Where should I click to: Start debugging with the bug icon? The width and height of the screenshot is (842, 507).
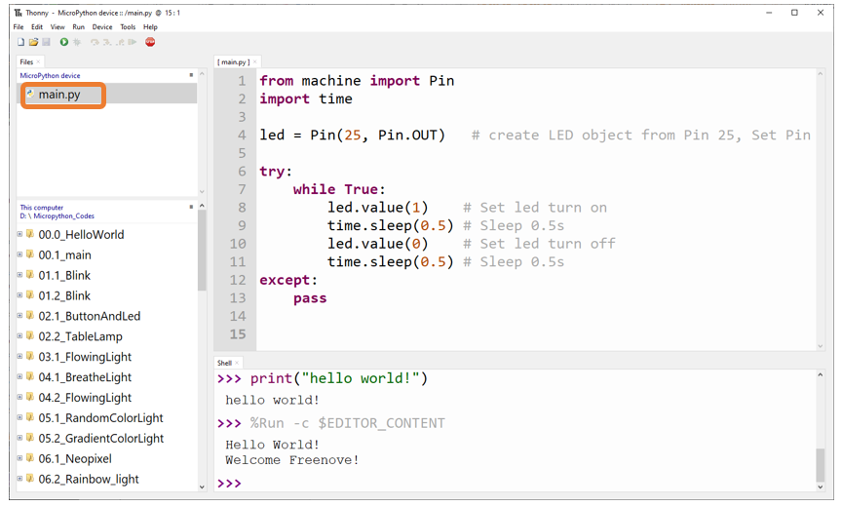click(77, 42)
